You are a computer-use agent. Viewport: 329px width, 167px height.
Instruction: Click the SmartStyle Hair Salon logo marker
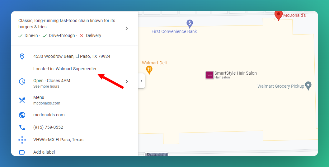[209, 75]
